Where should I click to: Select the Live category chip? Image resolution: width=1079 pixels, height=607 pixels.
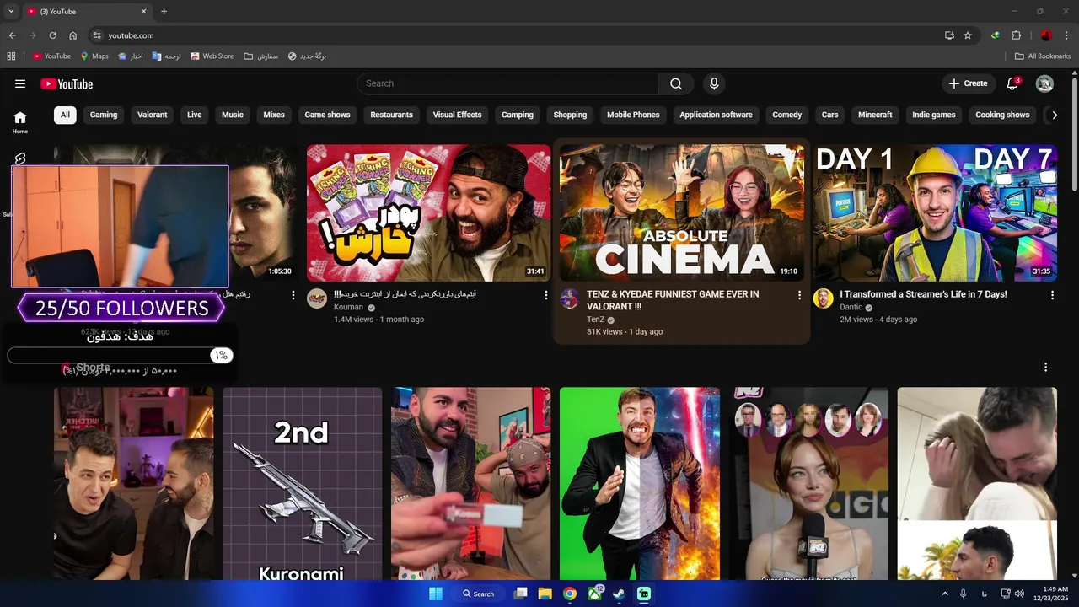[x=195, y=115]
